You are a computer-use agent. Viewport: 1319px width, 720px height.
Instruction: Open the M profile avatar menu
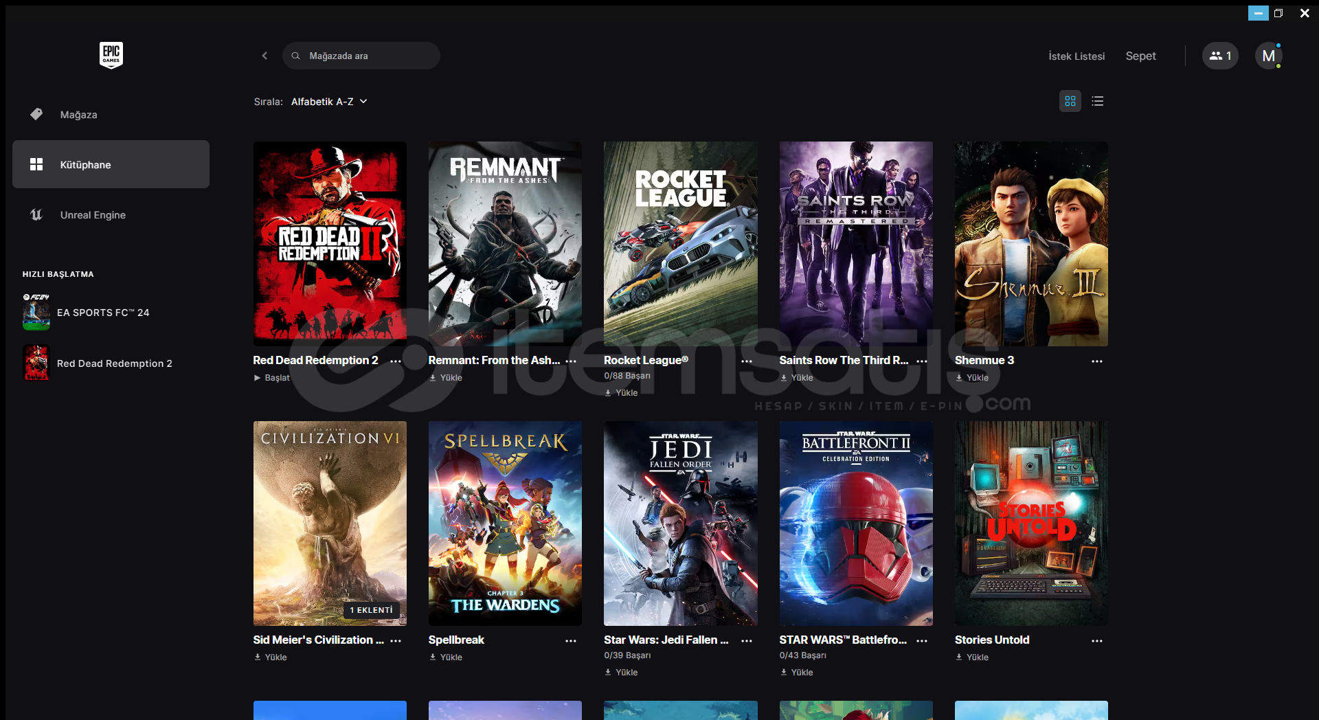[1268, 56]
